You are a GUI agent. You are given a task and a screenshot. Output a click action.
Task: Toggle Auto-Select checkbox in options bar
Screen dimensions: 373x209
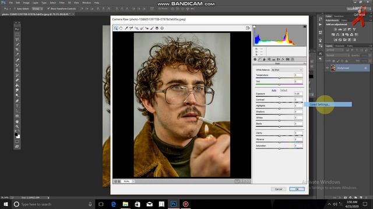[15, 9]
